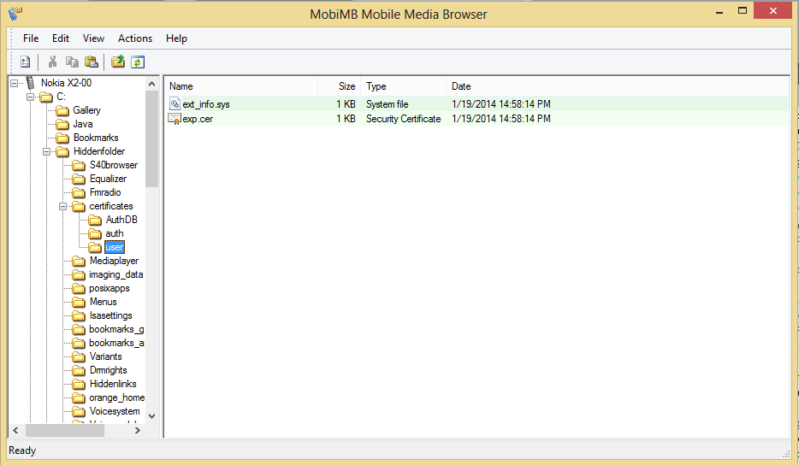Click the System file type cell
799x465 pixels.
coord(387,104)
